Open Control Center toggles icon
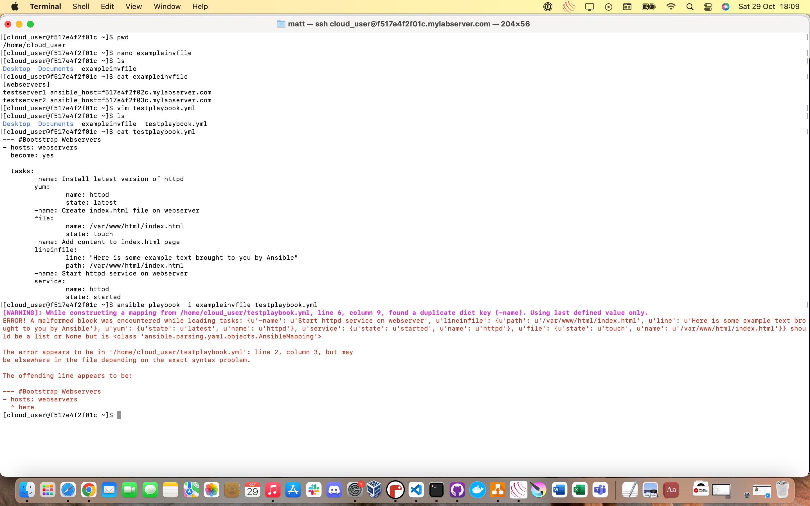Image resolution: width=810 pixels, height=506 pixels. coord(708,7)
